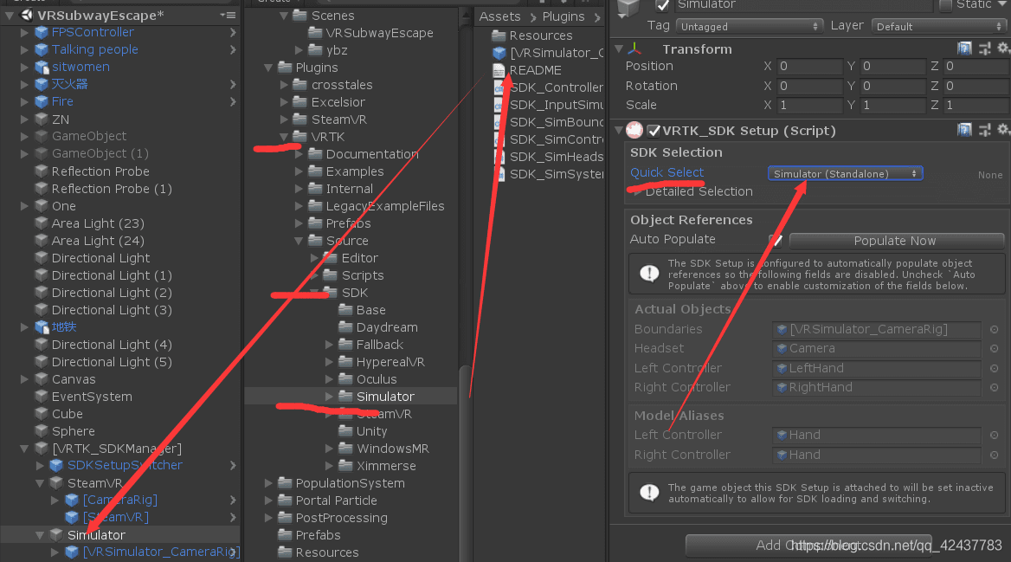Expand the FPSController hierarchy arrow
The height and width of the screenshot is (562, 1011).
tap(24, 32)
